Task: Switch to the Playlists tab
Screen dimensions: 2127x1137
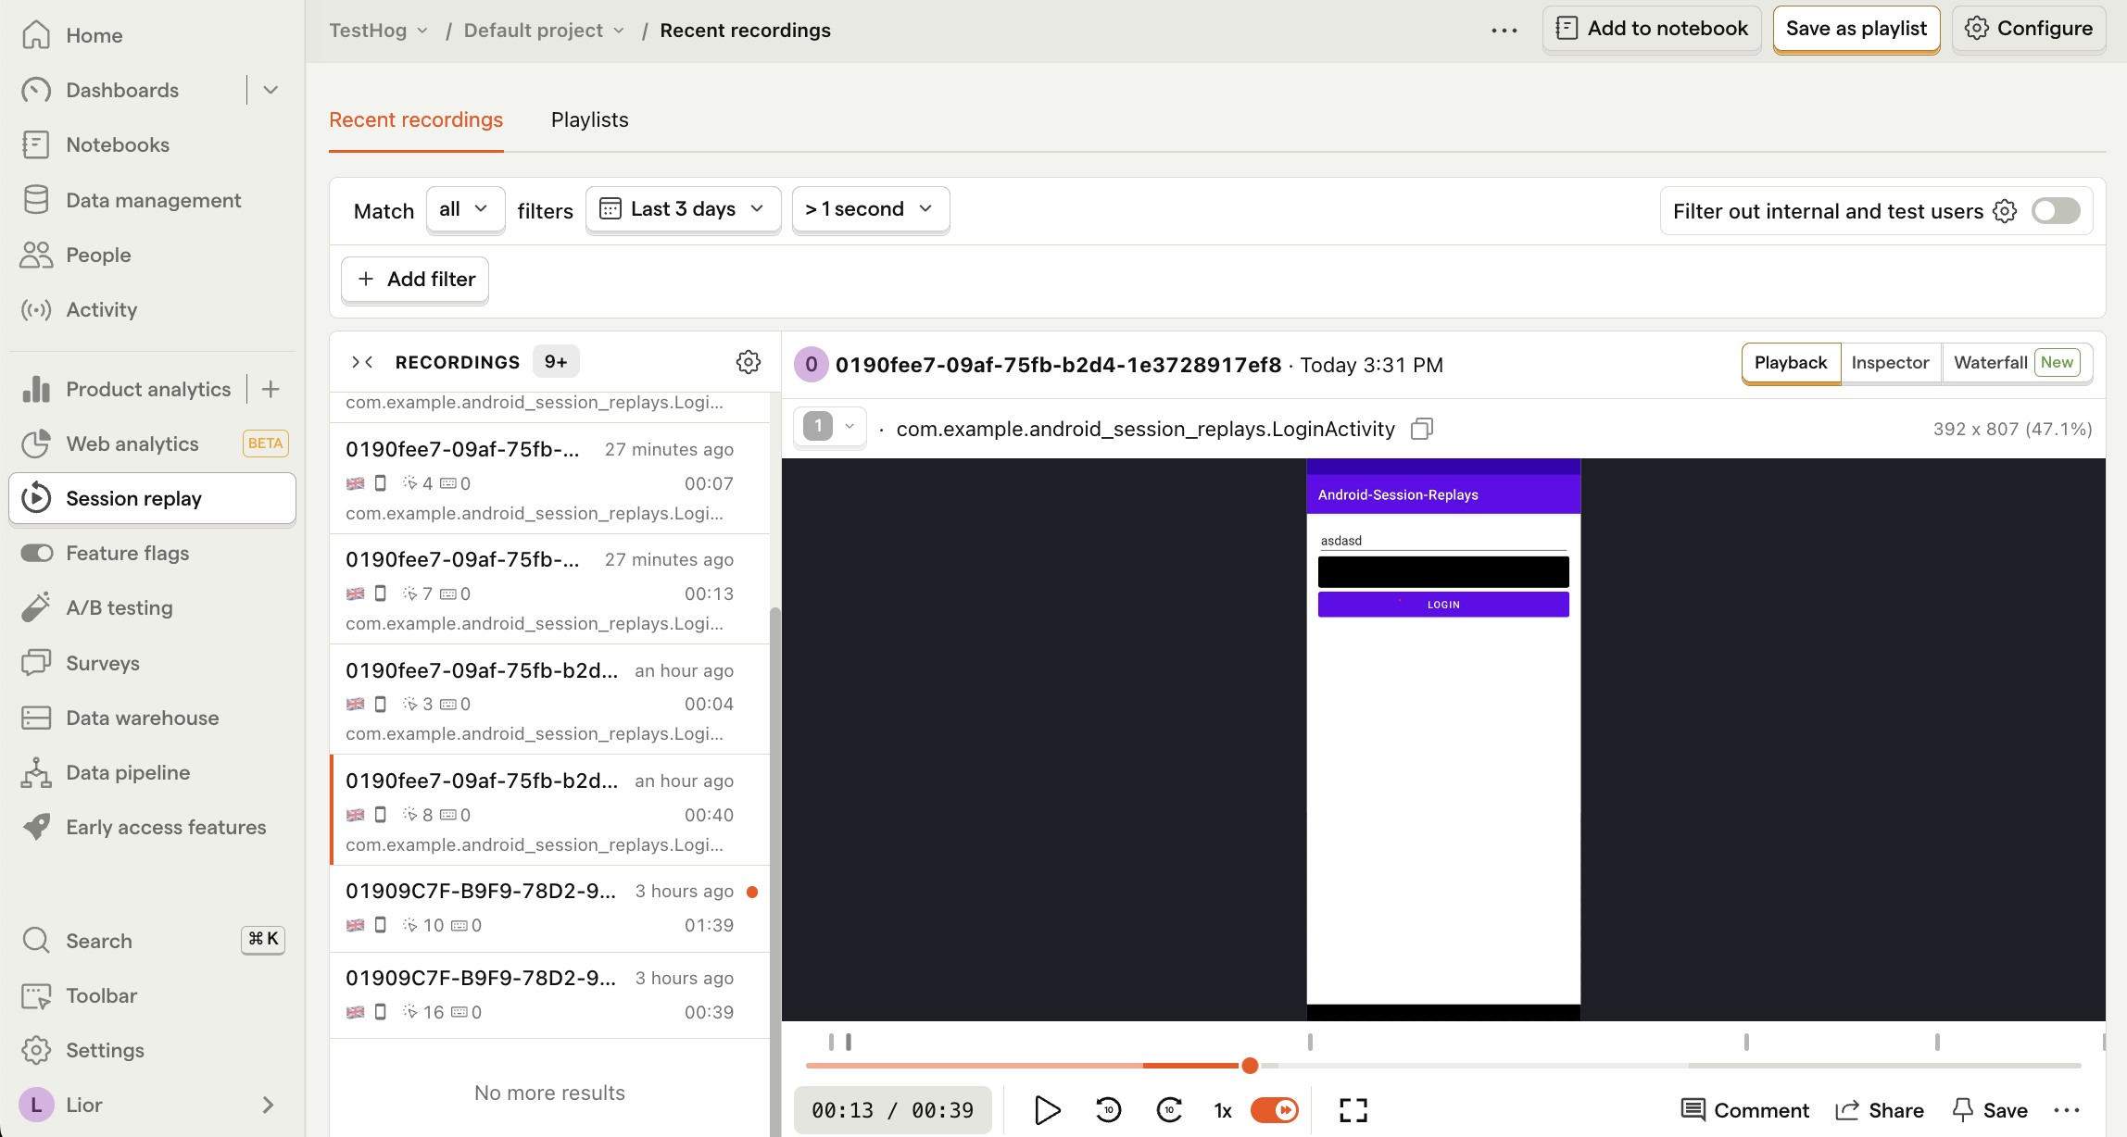Action: [x=589, y=119]
